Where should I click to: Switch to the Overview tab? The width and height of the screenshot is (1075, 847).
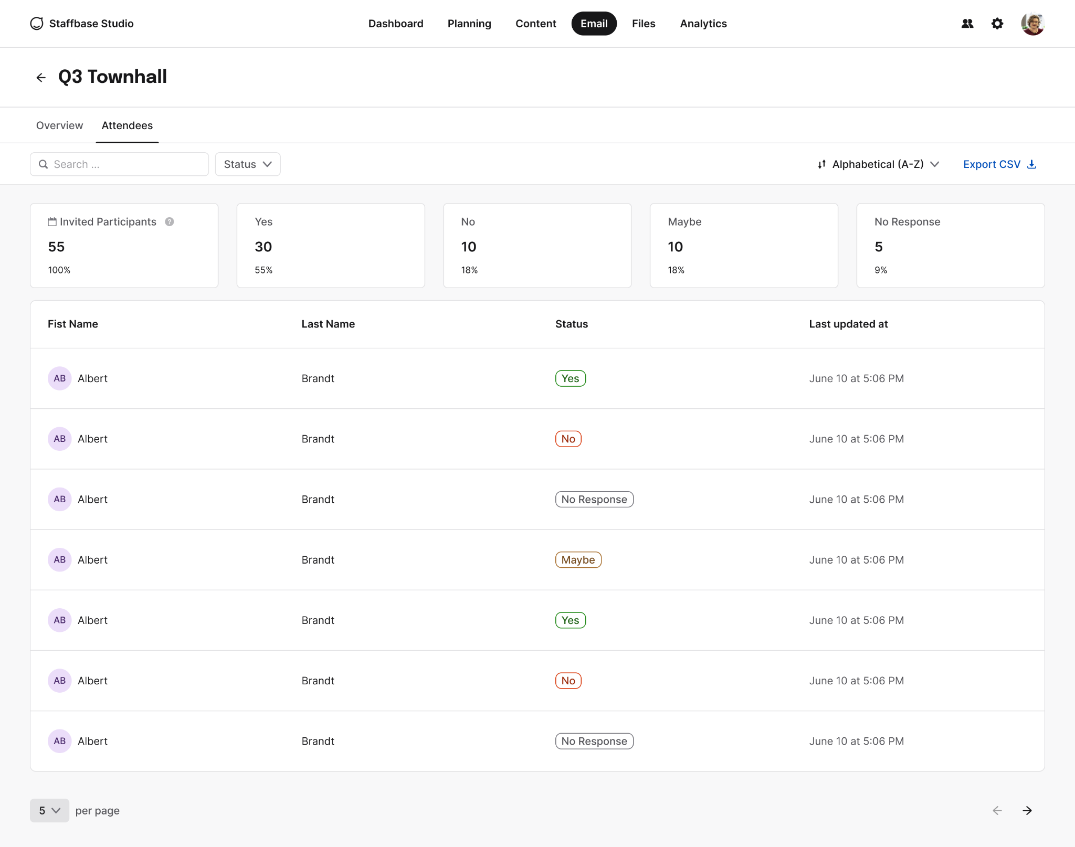pos(59,125)
